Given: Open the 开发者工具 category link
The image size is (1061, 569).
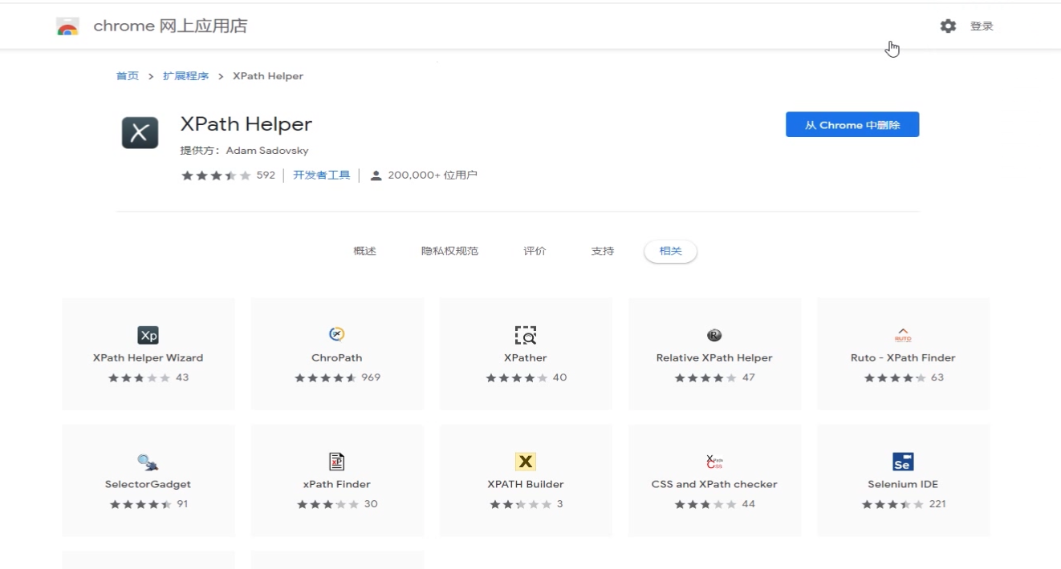Looking at the screenshot, I should tap(321, 174).
